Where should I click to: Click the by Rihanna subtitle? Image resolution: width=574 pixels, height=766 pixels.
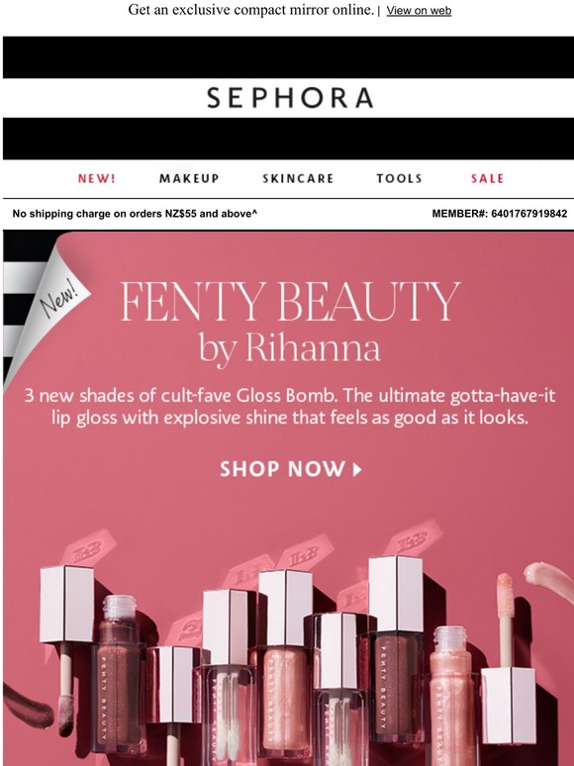click(289, 348)
